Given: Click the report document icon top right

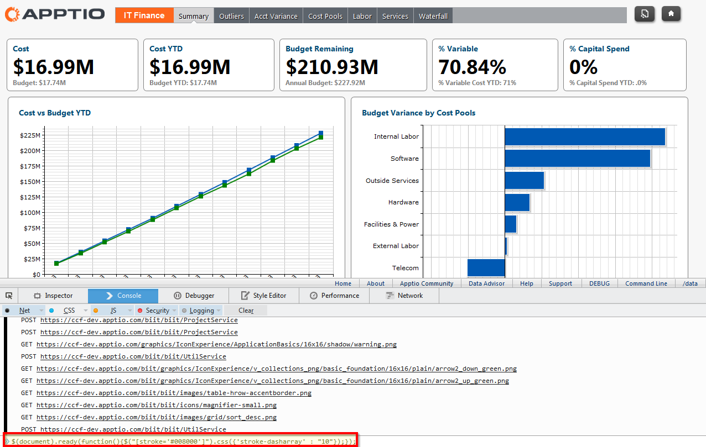Looking at the screenshot, I should click(644, 13).
